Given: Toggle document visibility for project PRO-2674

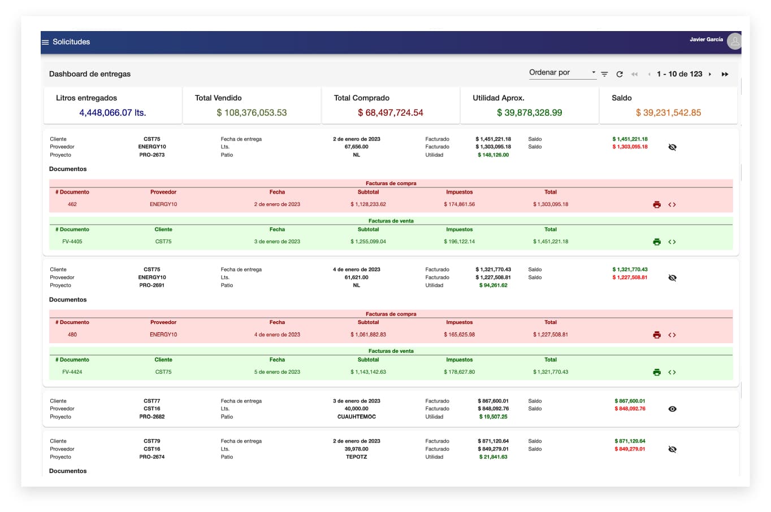Looking at the screenshot, I should tap(672, 449).
